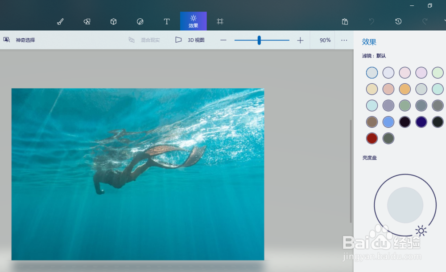
Task: Open the Stickers tool
Action: [140, 21]
